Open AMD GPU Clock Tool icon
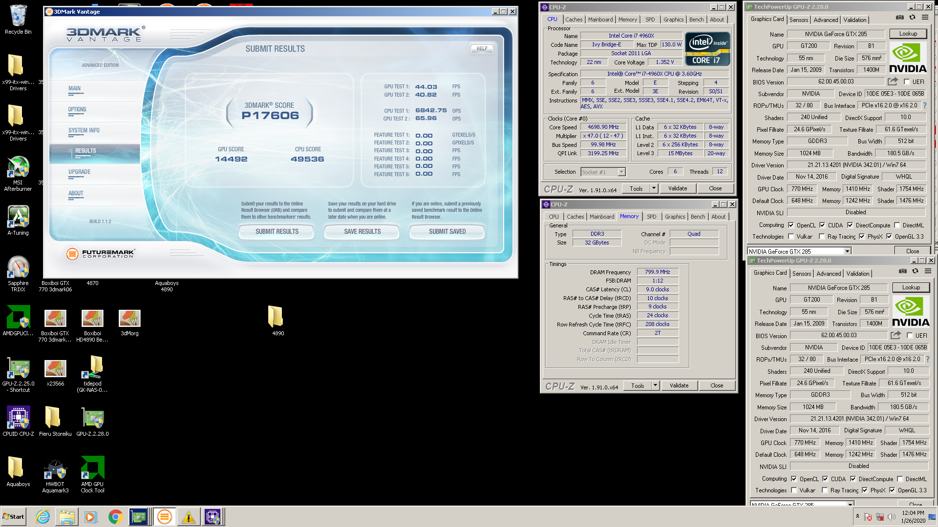Viewport: 938px width, 527px height. pyautogui.click(x=92, y=475)
